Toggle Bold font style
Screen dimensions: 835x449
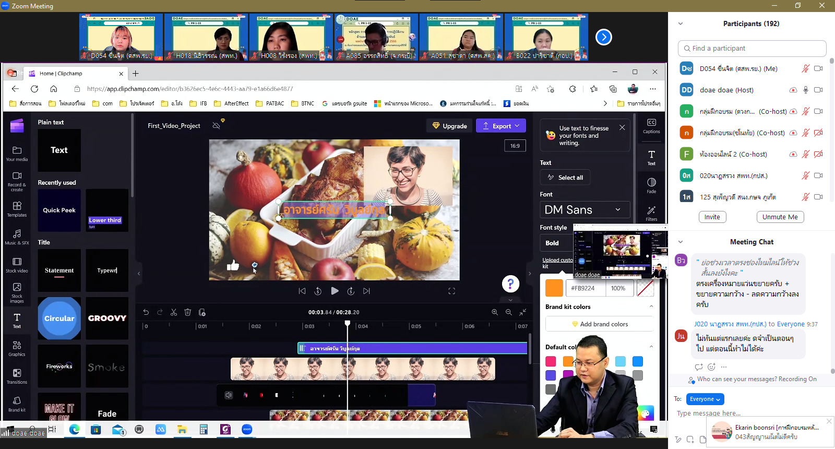click(x=556, y=243)
